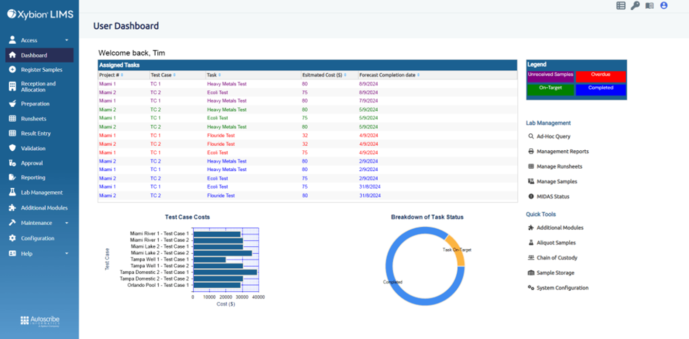Open the Reporting document icon in sidebar
The width and height of the screenshot is (689, 339).
tap(12, 177)
